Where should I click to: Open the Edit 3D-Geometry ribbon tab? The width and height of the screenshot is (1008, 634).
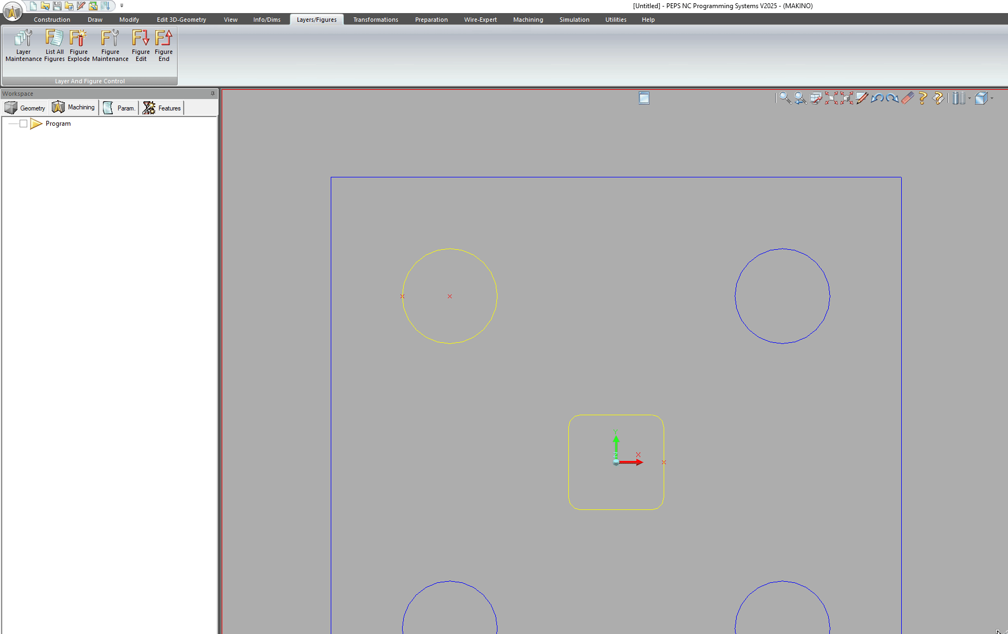(x=181, y=20)
